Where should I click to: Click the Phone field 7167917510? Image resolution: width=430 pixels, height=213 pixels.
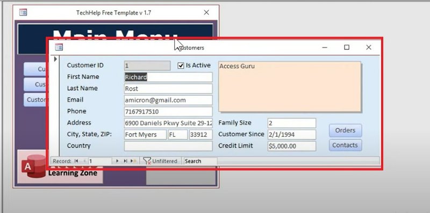click(x=168, y=112)
